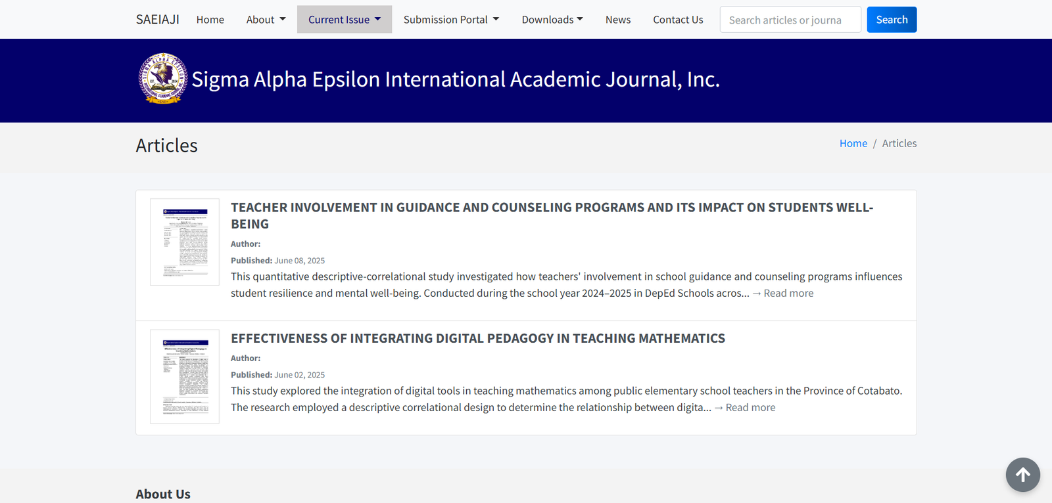This screenshot has width=1052, height=503.
Task: Read more of the mathematics article
Action: point(750,408)
